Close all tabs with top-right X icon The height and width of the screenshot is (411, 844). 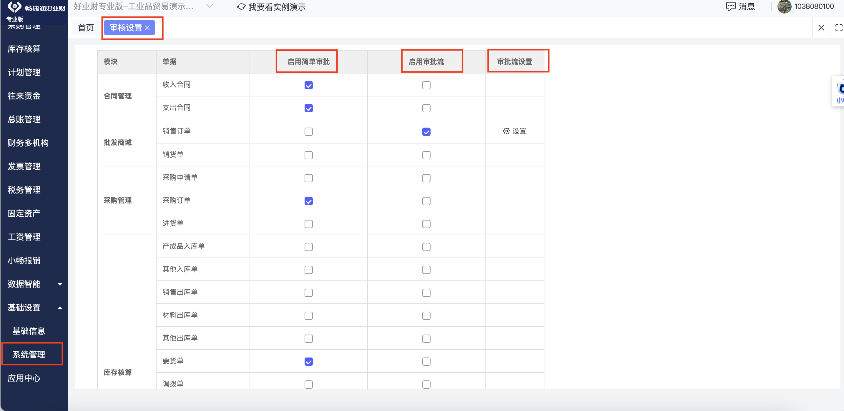821,28
